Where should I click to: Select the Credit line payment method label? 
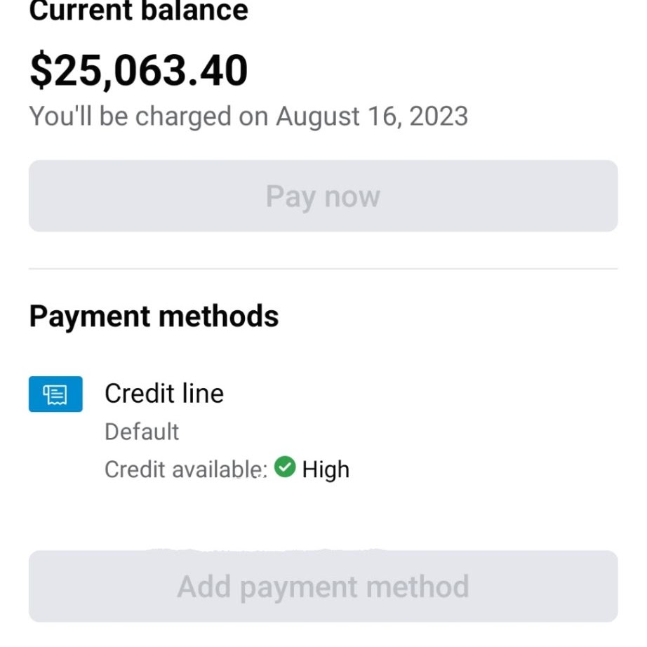[164, 393]
